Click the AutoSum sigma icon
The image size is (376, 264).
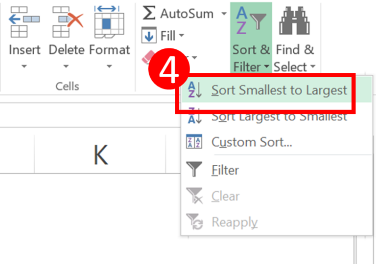149,13
